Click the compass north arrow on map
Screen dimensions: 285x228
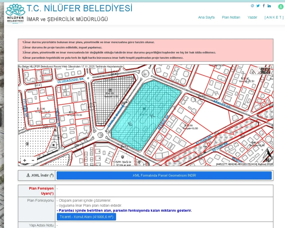pos(268,156)
